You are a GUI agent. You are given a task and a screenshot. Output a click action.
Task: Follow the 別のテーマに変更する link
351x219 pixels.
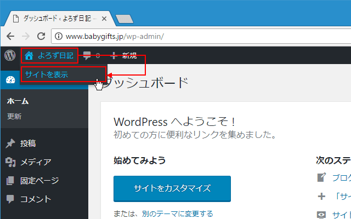click(x=177, y=214)
